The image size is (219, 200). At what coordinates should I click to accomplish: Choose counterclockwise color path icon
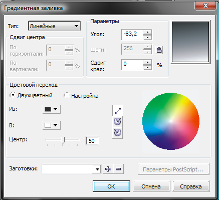118,122
